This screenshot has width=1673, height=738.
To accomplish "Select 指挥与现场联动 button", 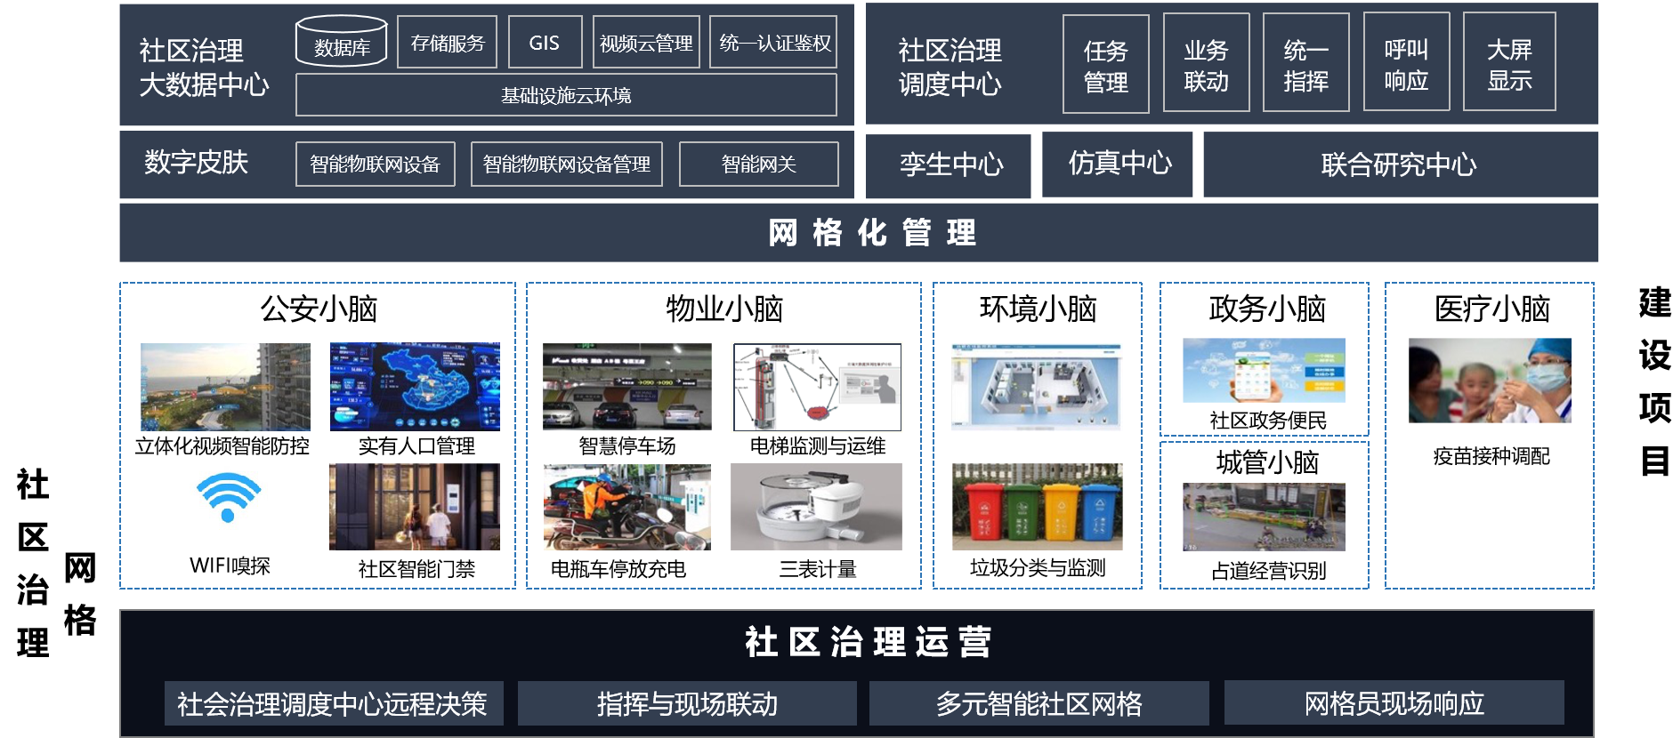I will (x=687, y=703).
